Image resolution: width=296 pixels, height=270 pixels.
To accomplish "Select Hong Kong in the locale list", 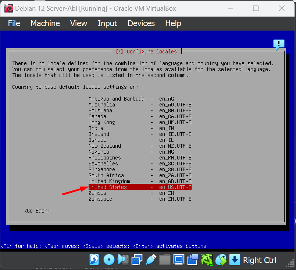I will point(140,122).
